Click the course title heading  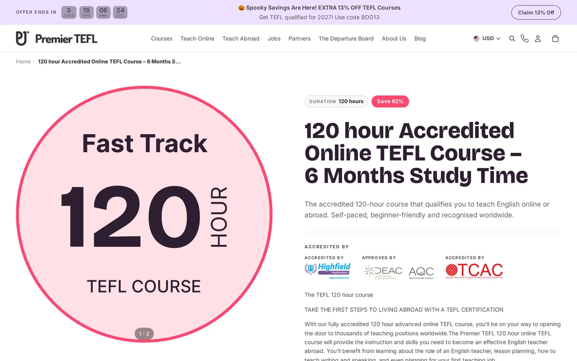coord(416,153)
